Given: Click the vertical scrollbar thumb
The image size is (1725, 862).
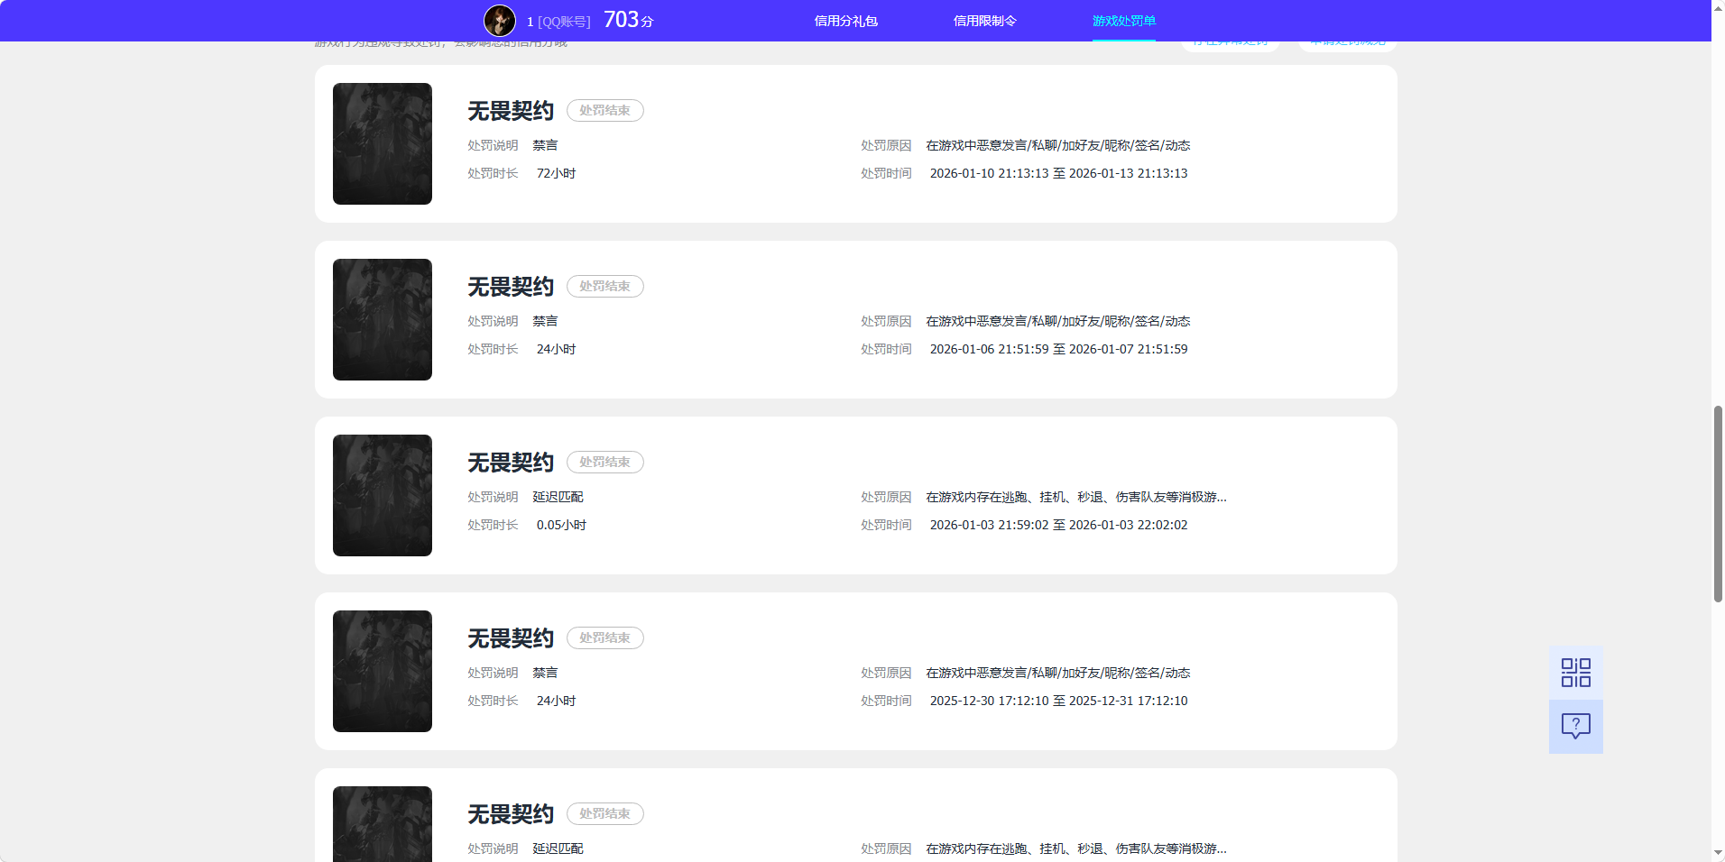Looking at the screenshot, I should click(1718, 504).
